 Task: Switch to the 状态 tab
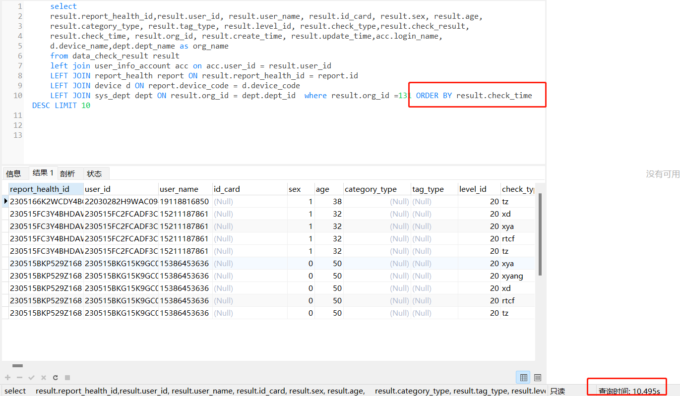click(x=94, y=173)
